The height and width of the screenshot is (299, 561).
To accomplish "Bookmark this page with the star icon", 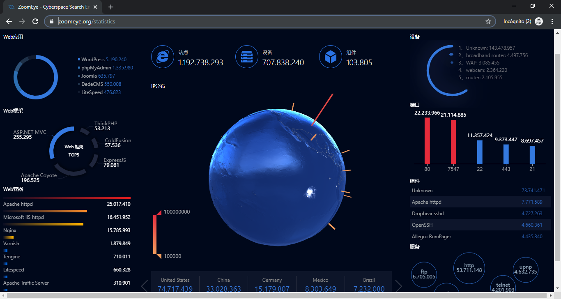I will tap(488, 21).
